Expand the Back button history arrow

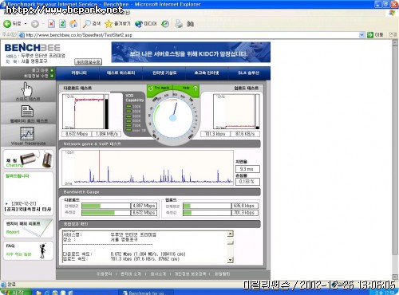(26, 24)
